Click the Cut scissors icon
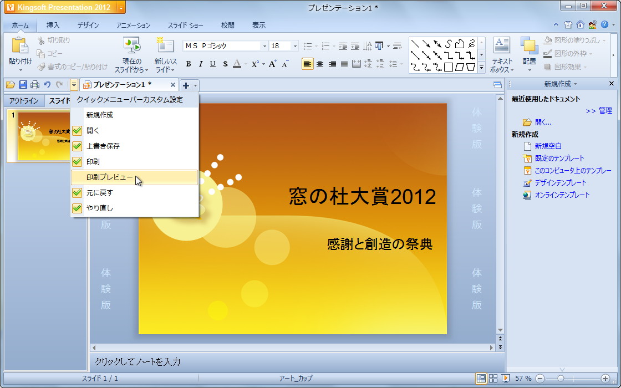621x388 pixels. pos(41,40)
